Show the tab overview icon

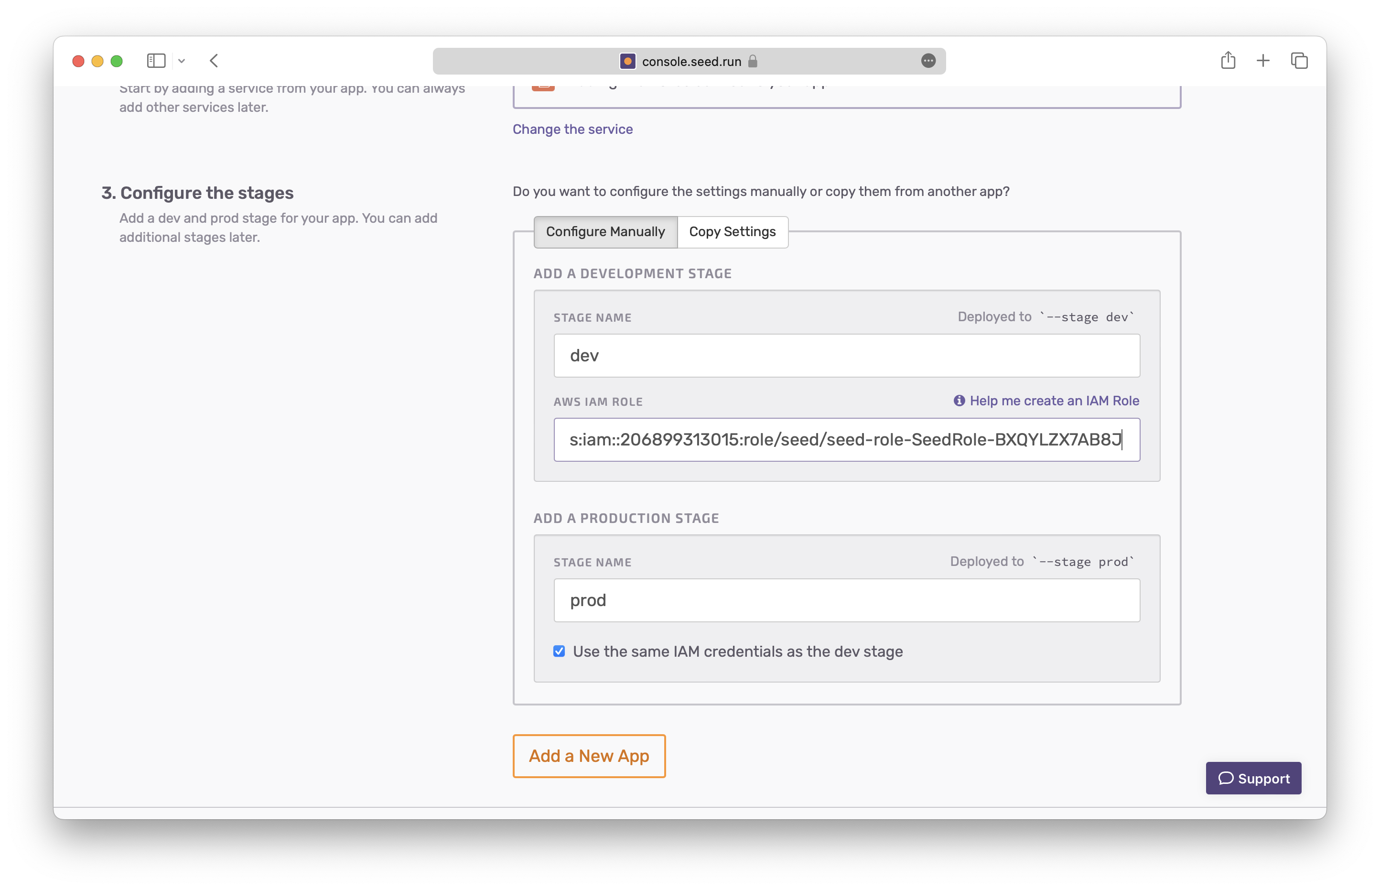[x=1299, y=61]
